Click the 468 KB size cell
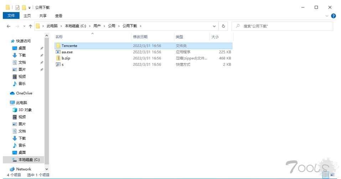341x179 pixels. [225, 58]
